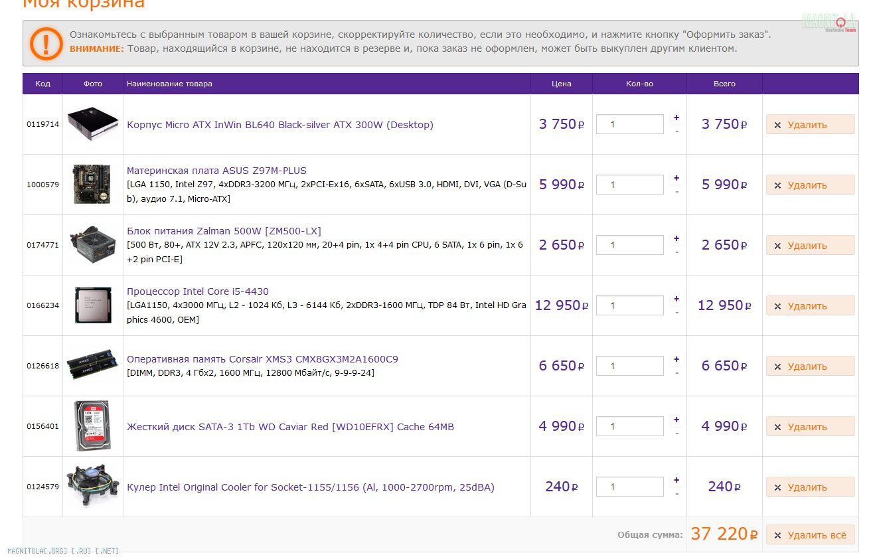Increase quantity for Intel Original Cooler
The width and height of the screenshot is (869, 557).
676,480
